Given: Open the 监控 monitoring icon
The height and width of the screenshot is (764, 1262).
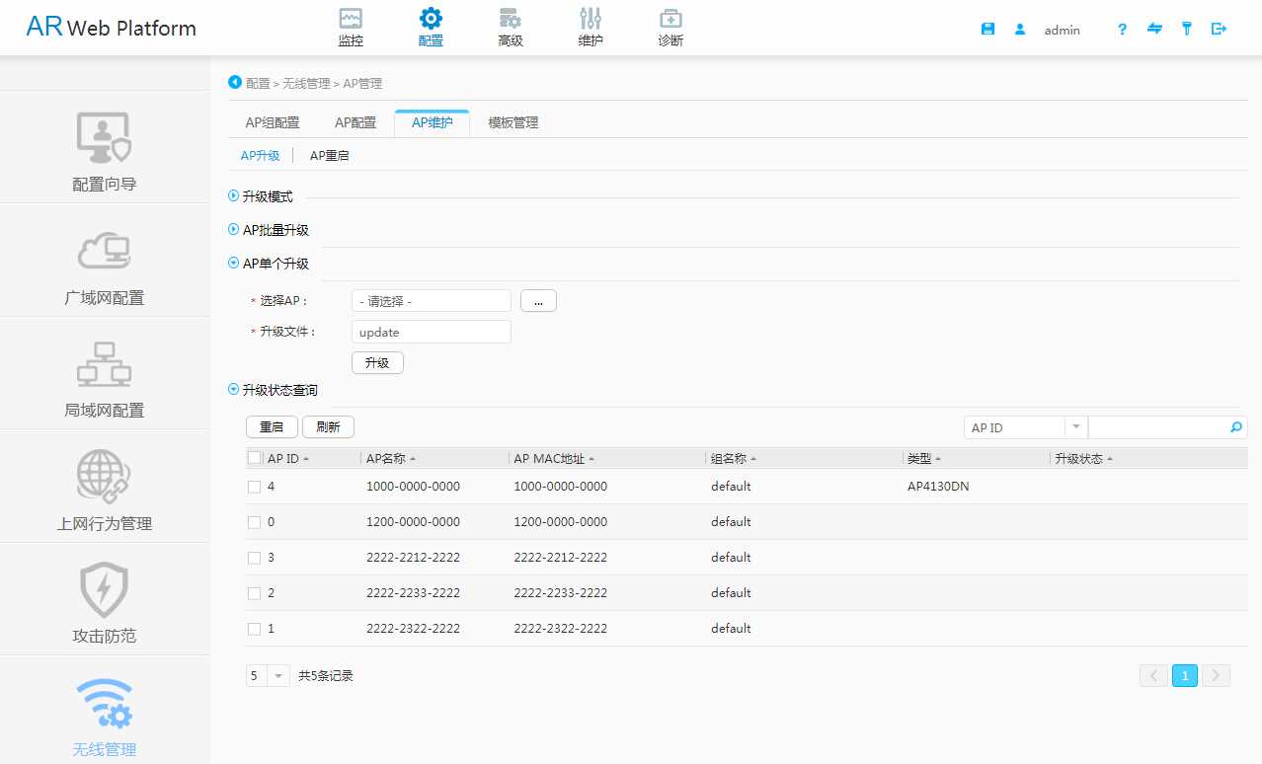Looking at the screenshot, I should (x=351, y=20).
